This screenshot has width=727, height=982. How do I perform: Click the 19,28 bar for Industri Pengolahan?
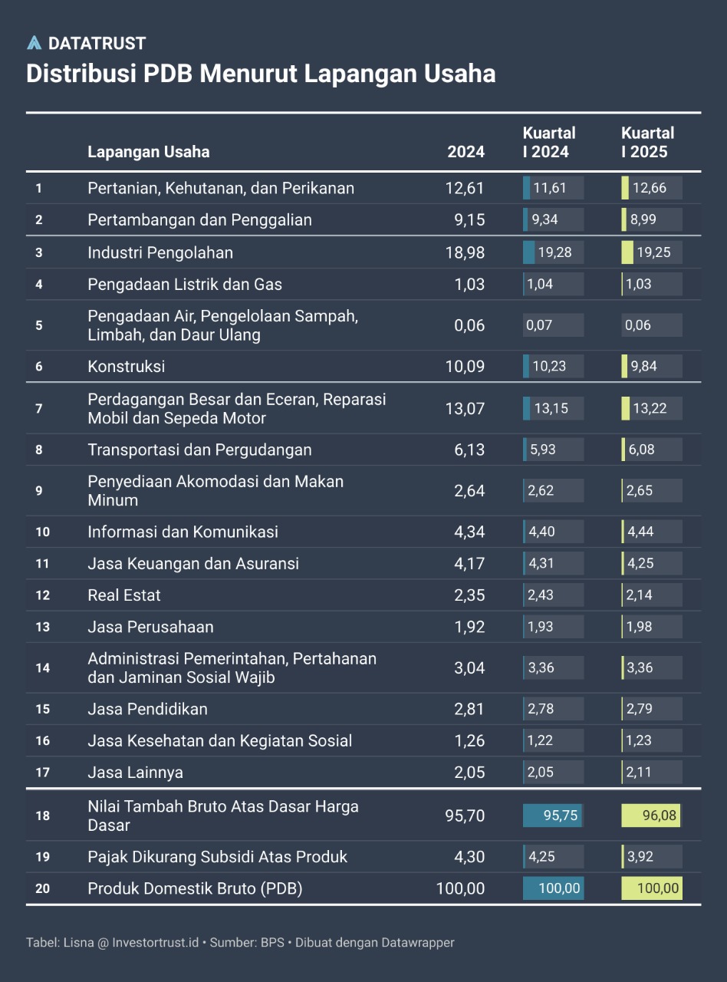[x=553, y=252]
